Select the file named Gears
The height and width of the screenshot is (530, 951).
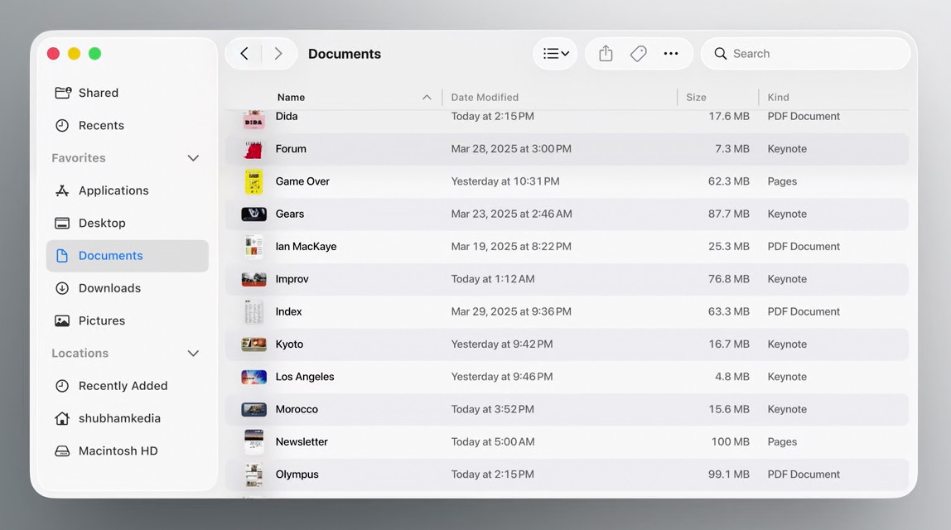289,214
